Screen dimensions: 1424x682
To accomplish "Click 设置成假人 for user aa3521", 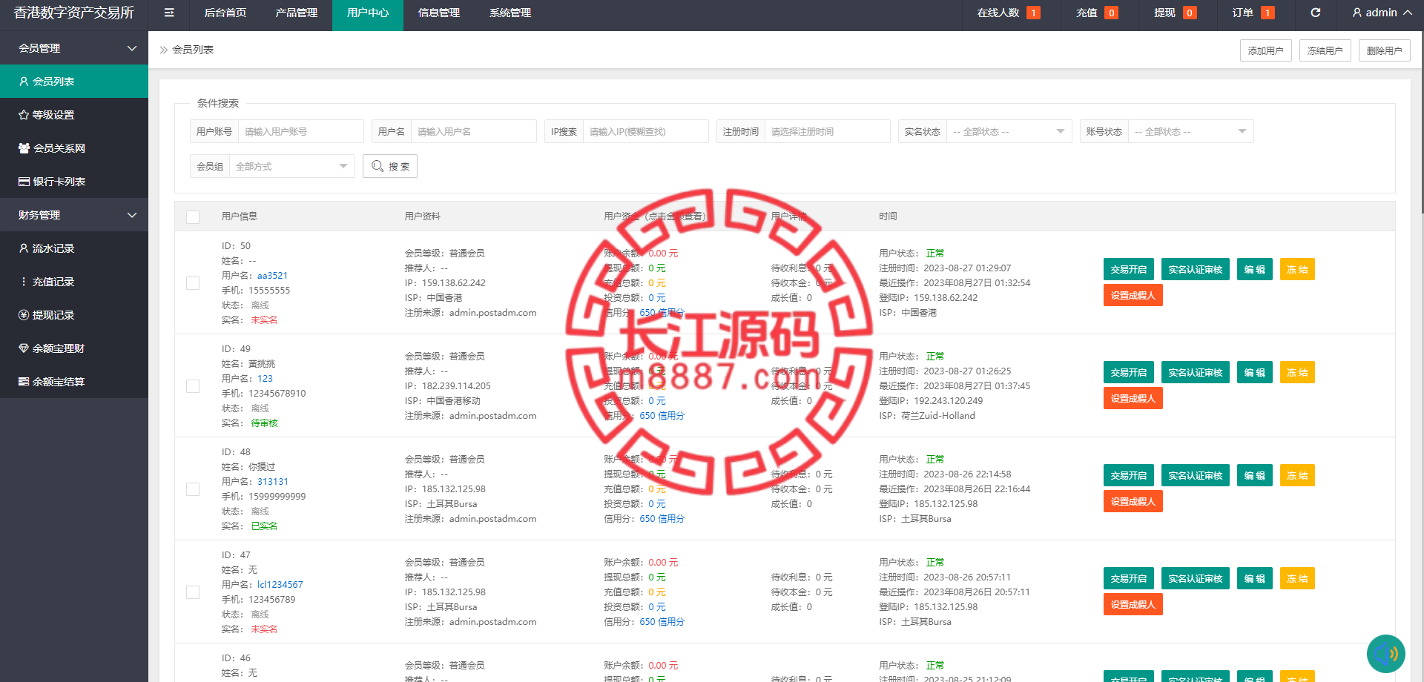I will click(1133, 295).
